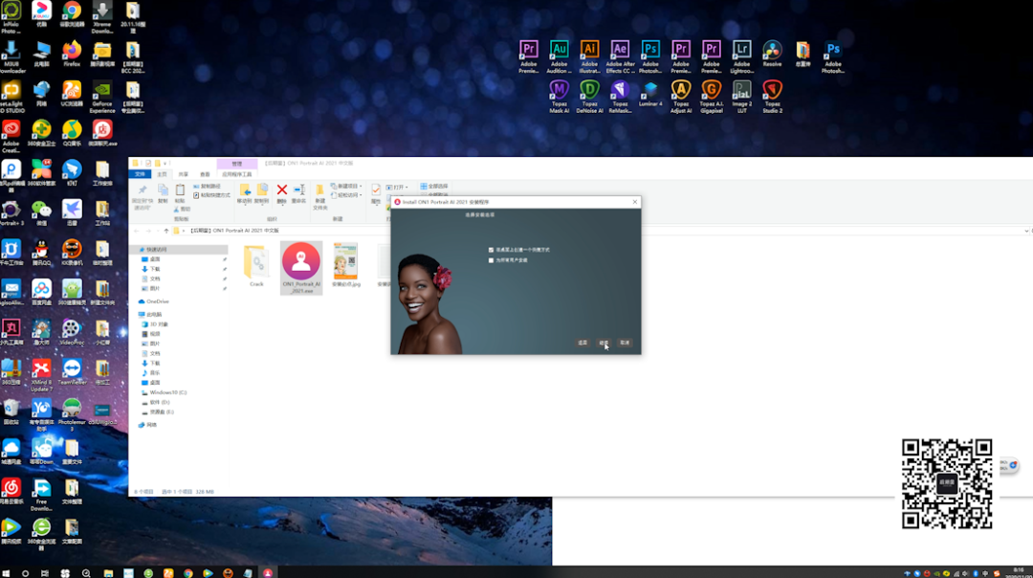Image resolution: width=1033 pixels, height=578 pixels.
Task: Select the ON1_Portrait_AI_2021.exe file
Action: [x=301, y=268]
